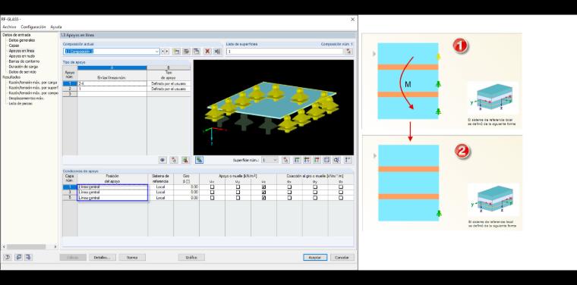Click the view in Y direction icon
The width and height of the screenshot is (577, 285).
click(307, 160)
